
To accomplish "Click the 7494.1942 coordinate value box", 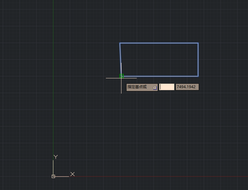I will [x=187, y=87].
